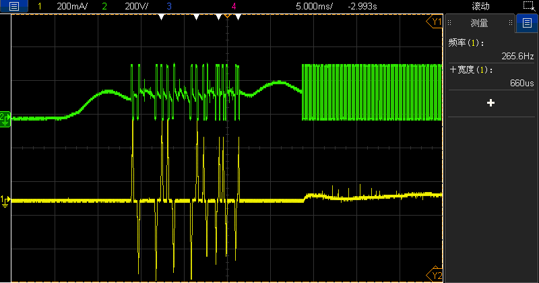Click the Y1 cursor label
The width and height of the screenshot is (539, 283).
(436, 22)
